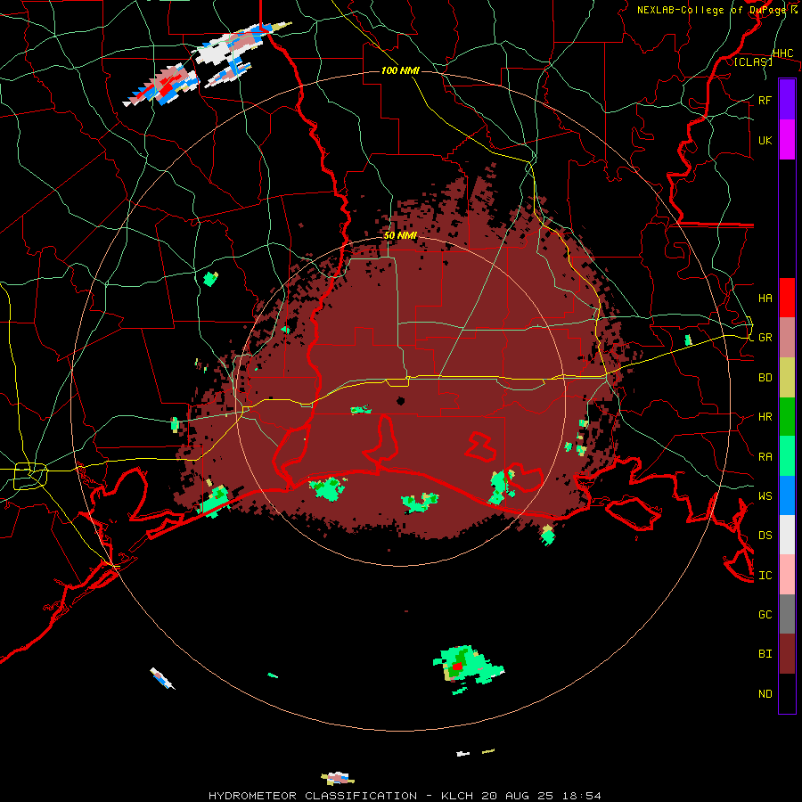Image resolution: width=802 pixels, height=802 pixels.
Task: Click the purple RF legend color swatch
Action: [787, 100]
